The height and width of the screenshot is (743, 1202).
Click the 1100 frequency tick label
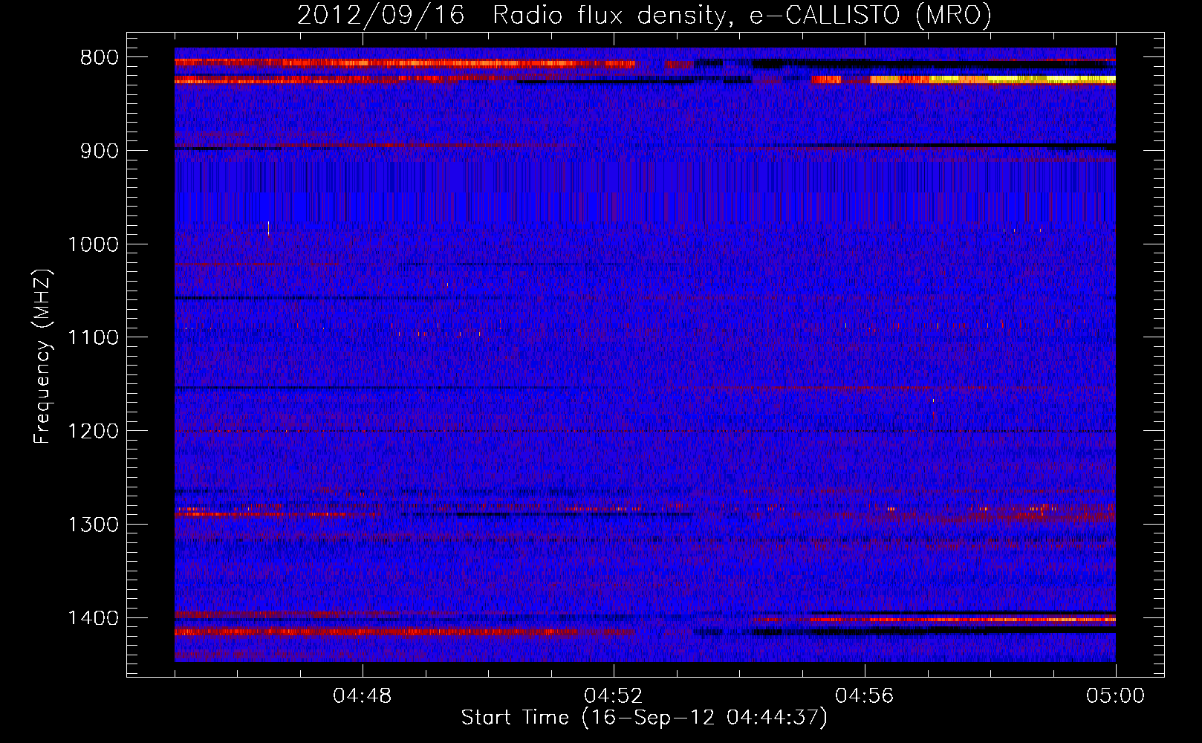click(x=93, y=338)
